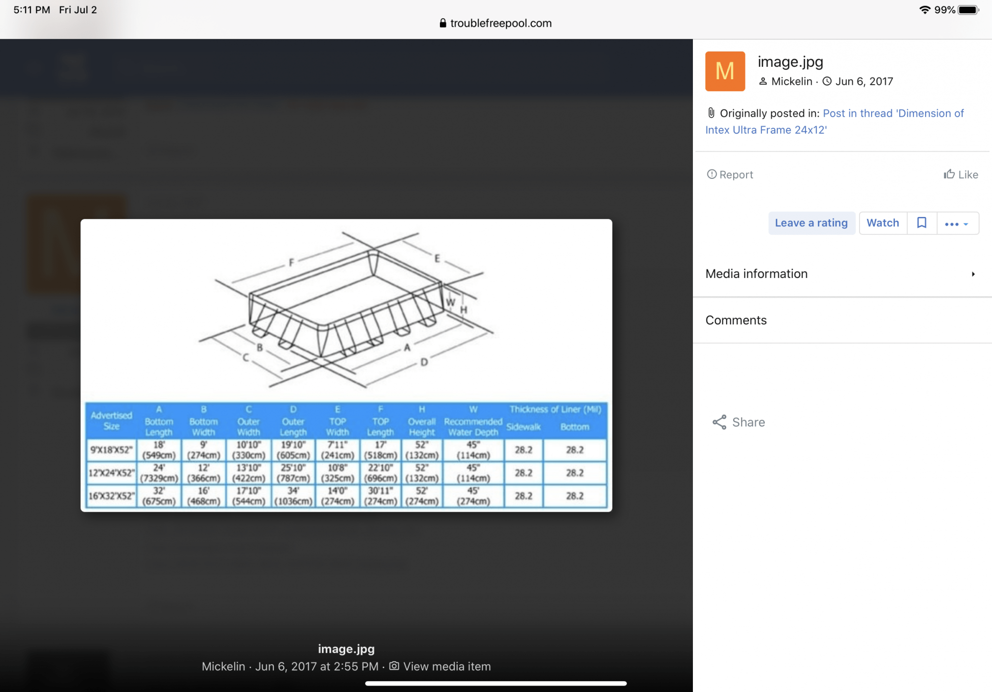Viewport: 992px width, 692px height.
Task: Click the 12'X24'X52" row label in table
Action: pos(111,473)
